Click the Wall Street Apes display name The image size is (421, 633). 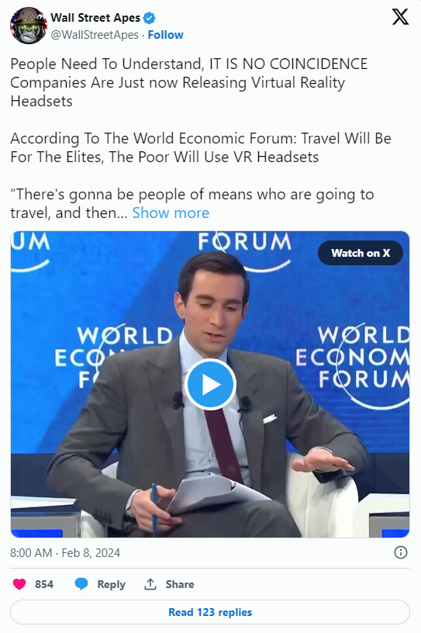point(95,18)
